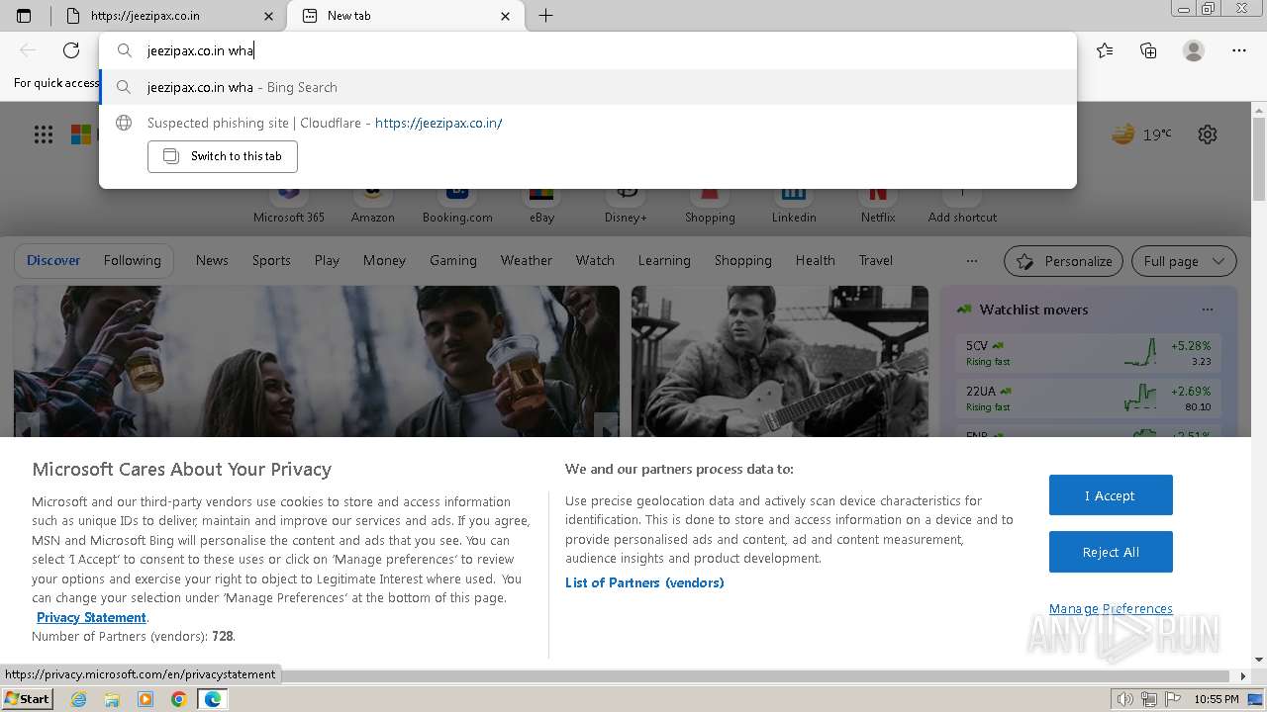The image size is (1267, 712).
Task: Click the vertical scrollbar down arrow
Action: pos(1259,660)
